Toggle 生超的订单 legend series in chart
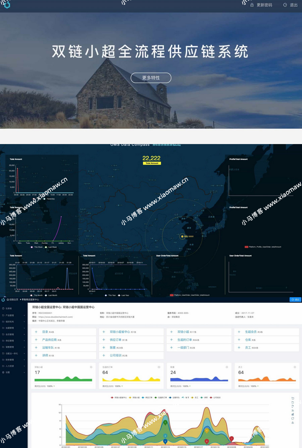Screen dimensions: 302x448 160,398
